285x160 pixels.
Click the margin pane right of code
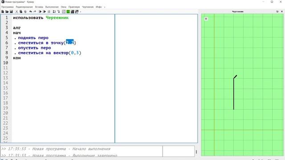coord(156,78)
